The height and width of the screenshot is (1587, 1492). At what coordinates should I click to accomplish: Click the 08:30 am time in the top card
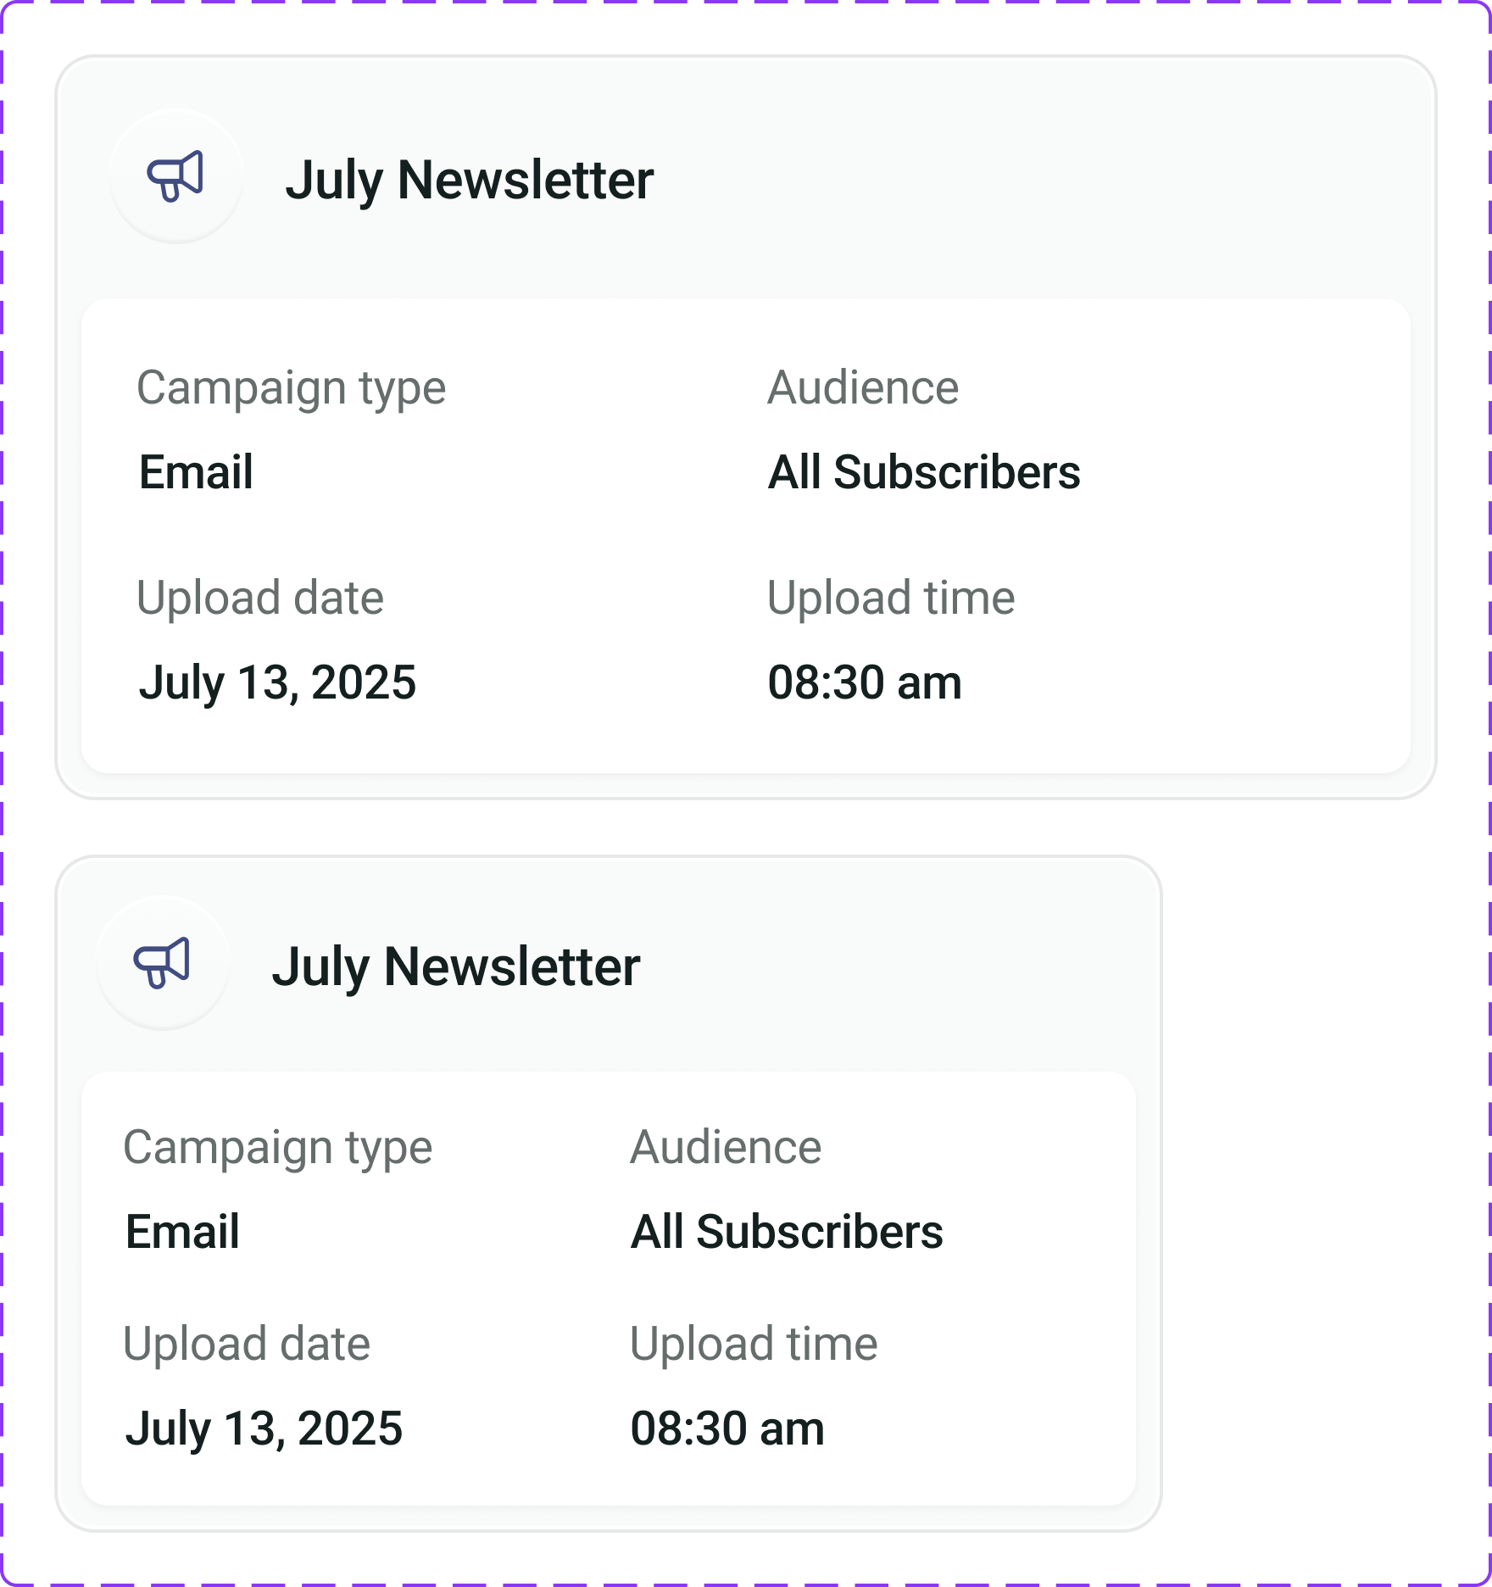pyautogui.click(x=865, y=682)
